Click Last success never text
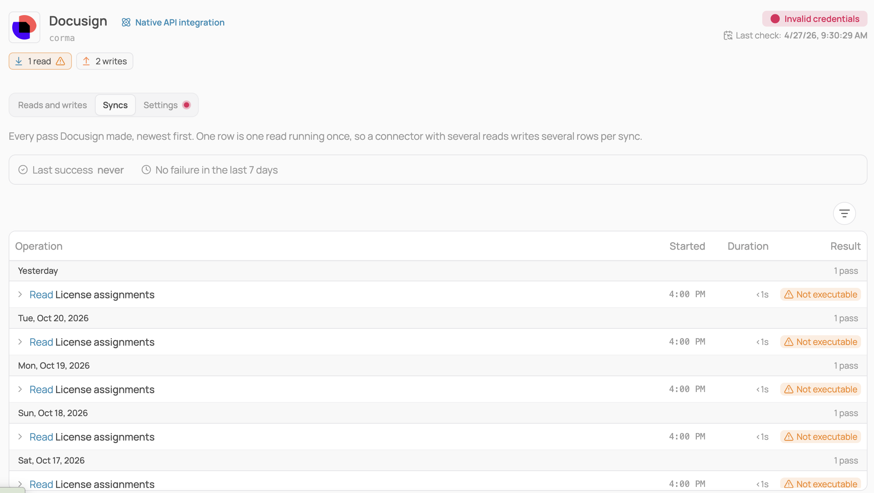This screenshot has width=874, height=493. [x=78, y=170]
